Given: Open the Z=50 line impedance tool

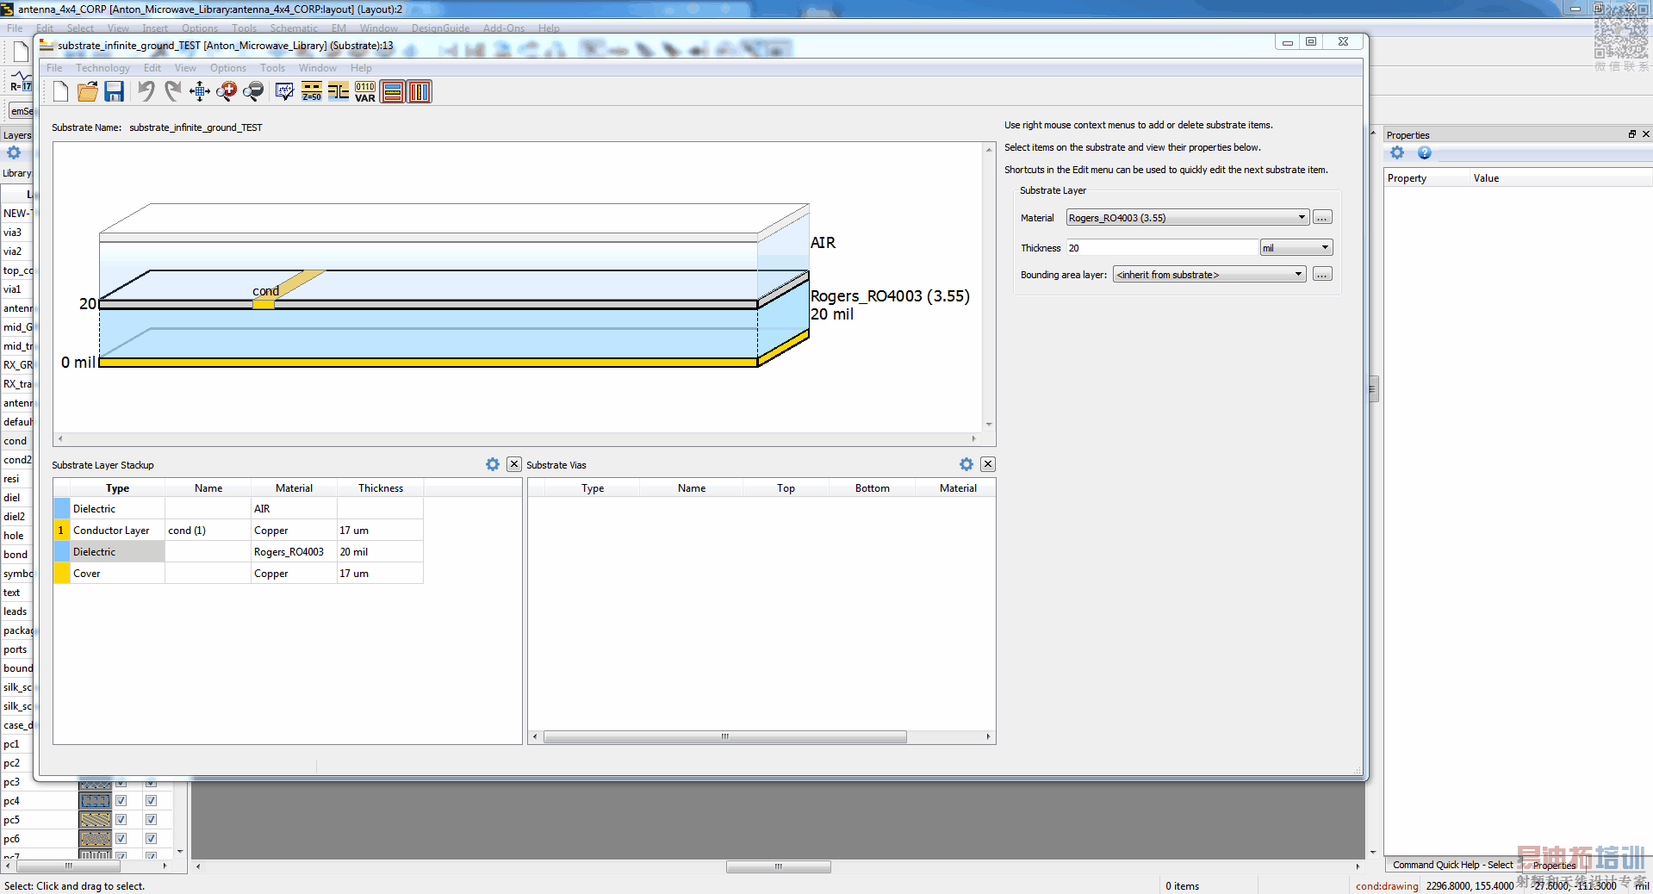Looking at the screenshot, I should (x=312, y=91).
